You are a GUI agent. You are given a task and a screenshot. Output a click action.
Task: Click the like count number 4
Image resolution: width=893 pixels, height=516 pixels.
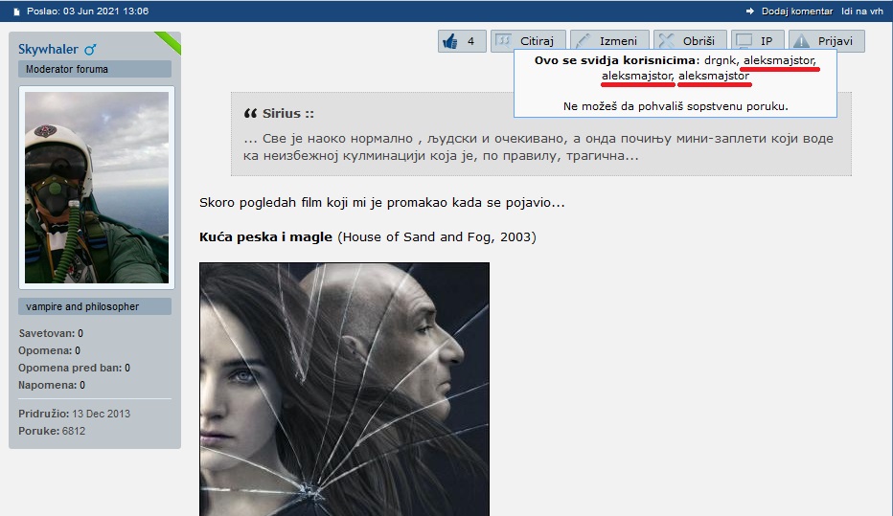[471, 41]
